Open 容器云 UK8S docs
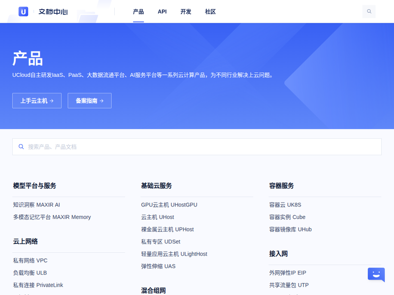The height and width of the screenshot is (295, 394). pos(285,205)
